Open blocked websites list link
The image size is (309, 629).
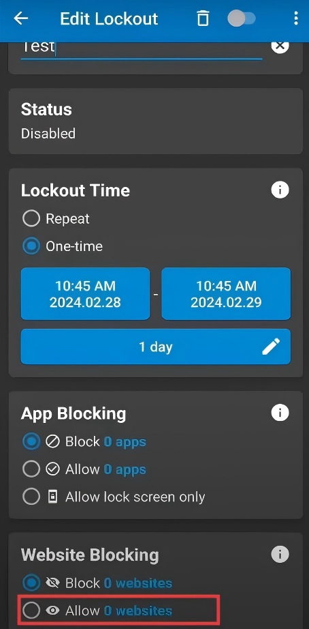[x=138, y=583]
